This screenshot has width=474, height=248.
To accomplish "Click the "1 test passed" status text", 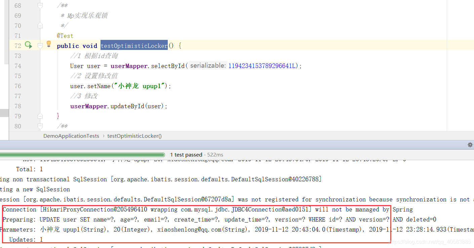I will point(186,155).
